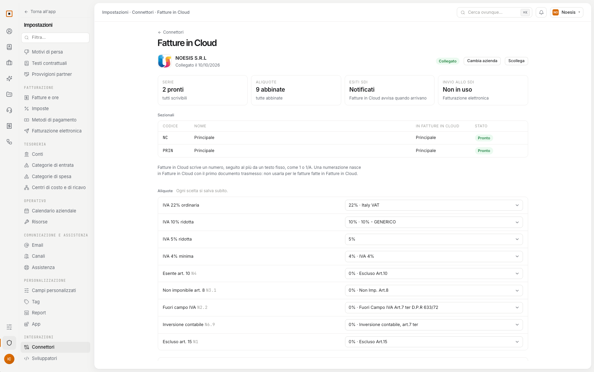Click the bank icon beside Conti
The height and width of the screenshot is (372, 594).
(27, 154)
